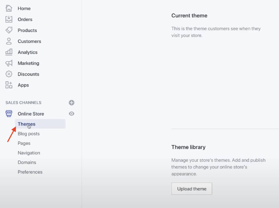Open Online Store Preferences

[30, 172]
